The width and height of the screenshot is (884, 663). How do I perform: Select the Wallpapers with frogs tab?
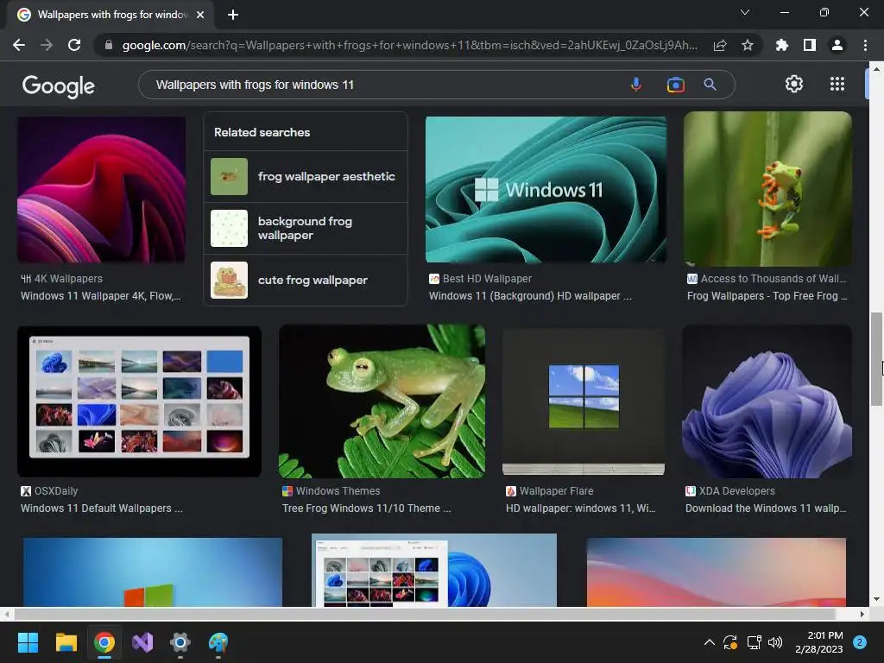(110, 15)
